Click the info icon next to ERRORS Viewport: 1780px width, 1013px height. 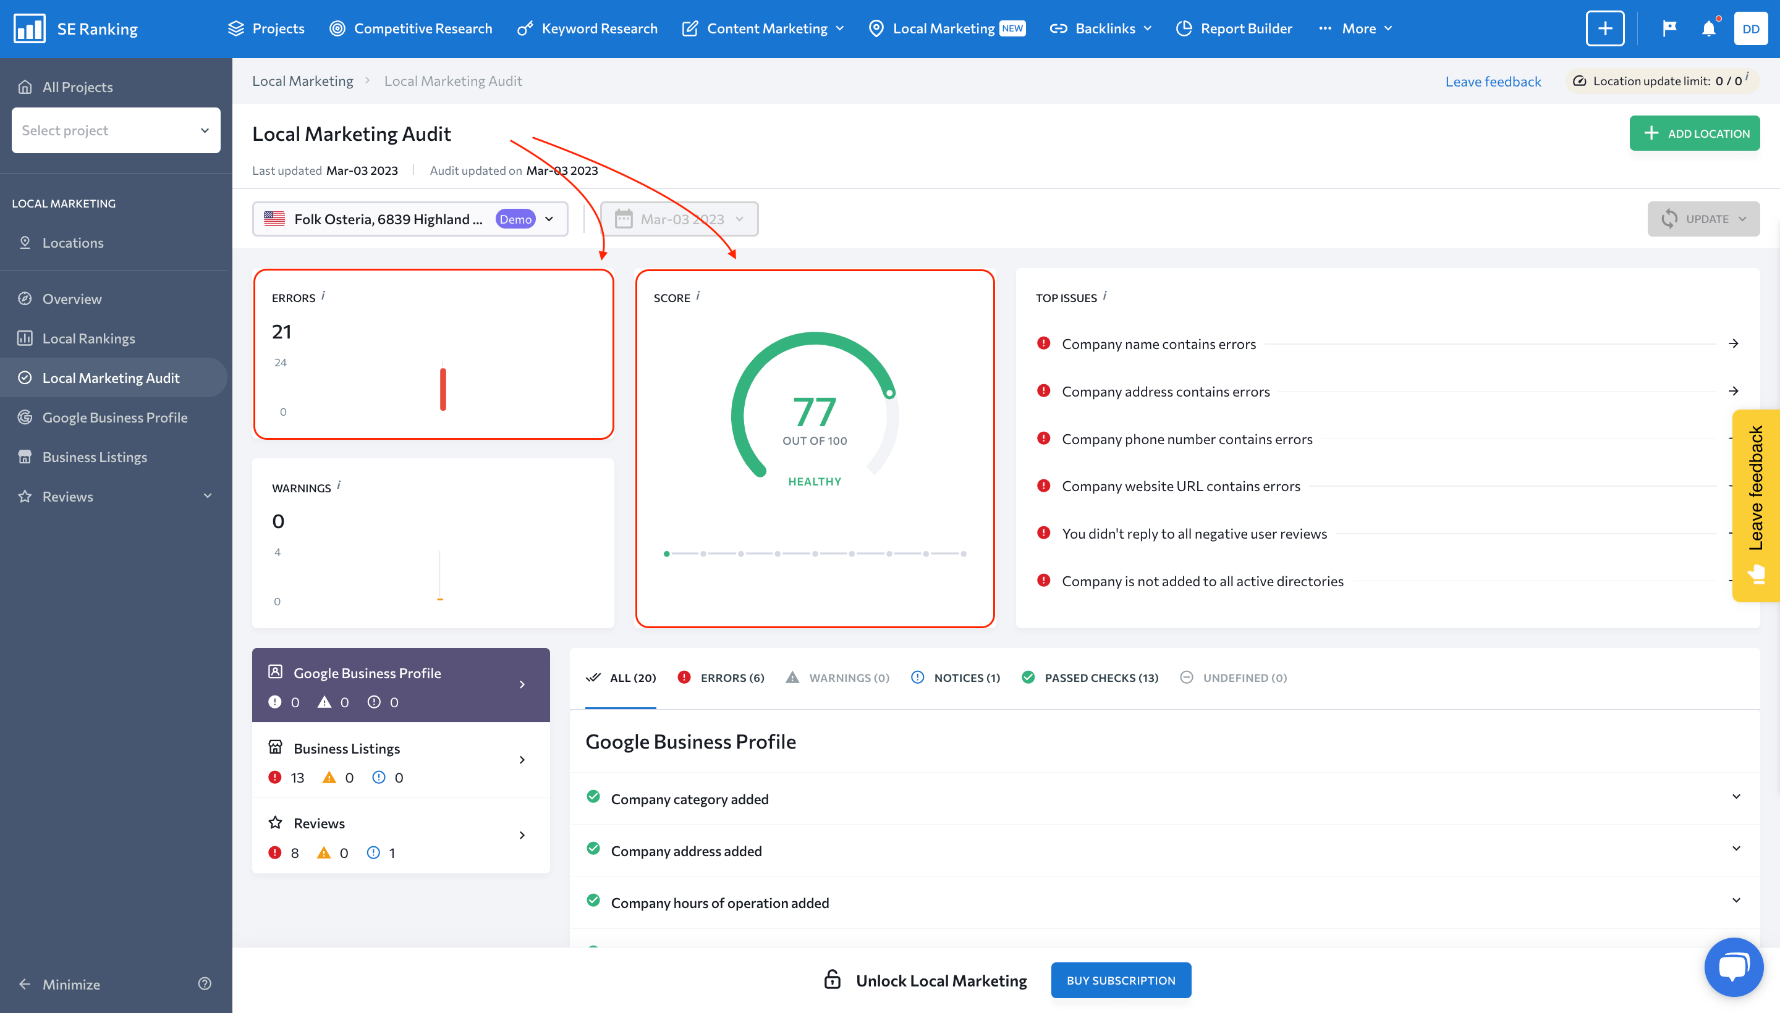pyautogui.click(x=324, y=296)
